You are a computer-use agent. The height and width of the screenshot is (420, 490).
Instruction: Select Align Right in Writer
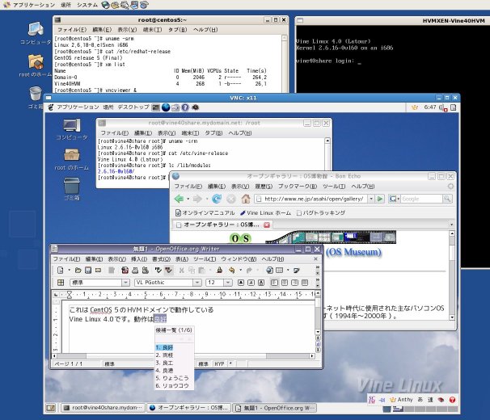294,283
